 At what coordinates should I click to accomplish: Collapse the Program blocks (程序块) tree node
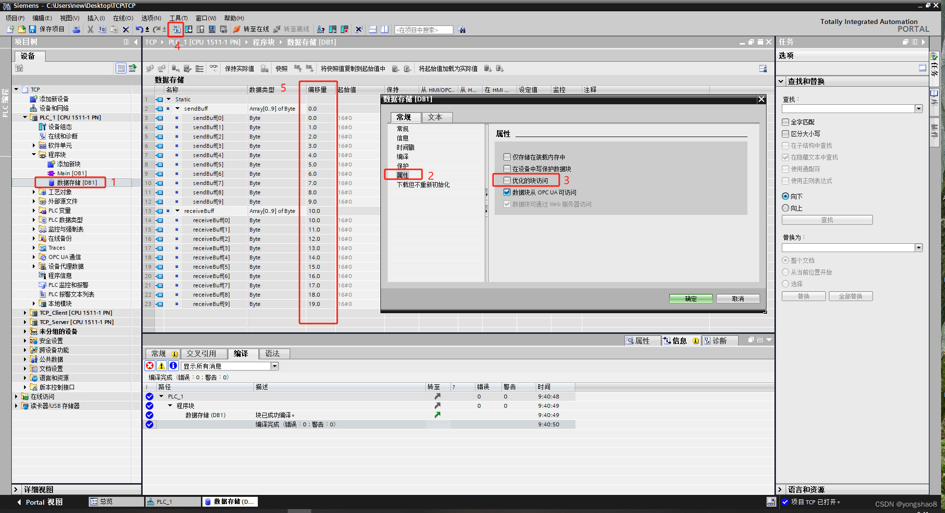(x=34, y=155)
